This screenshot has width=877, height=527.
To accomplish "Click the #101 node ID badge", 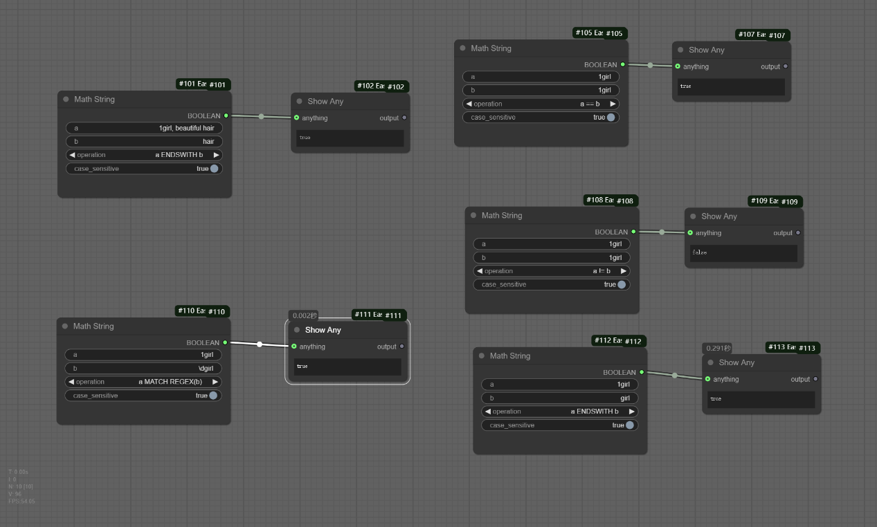I will click(x=217, y=85).
